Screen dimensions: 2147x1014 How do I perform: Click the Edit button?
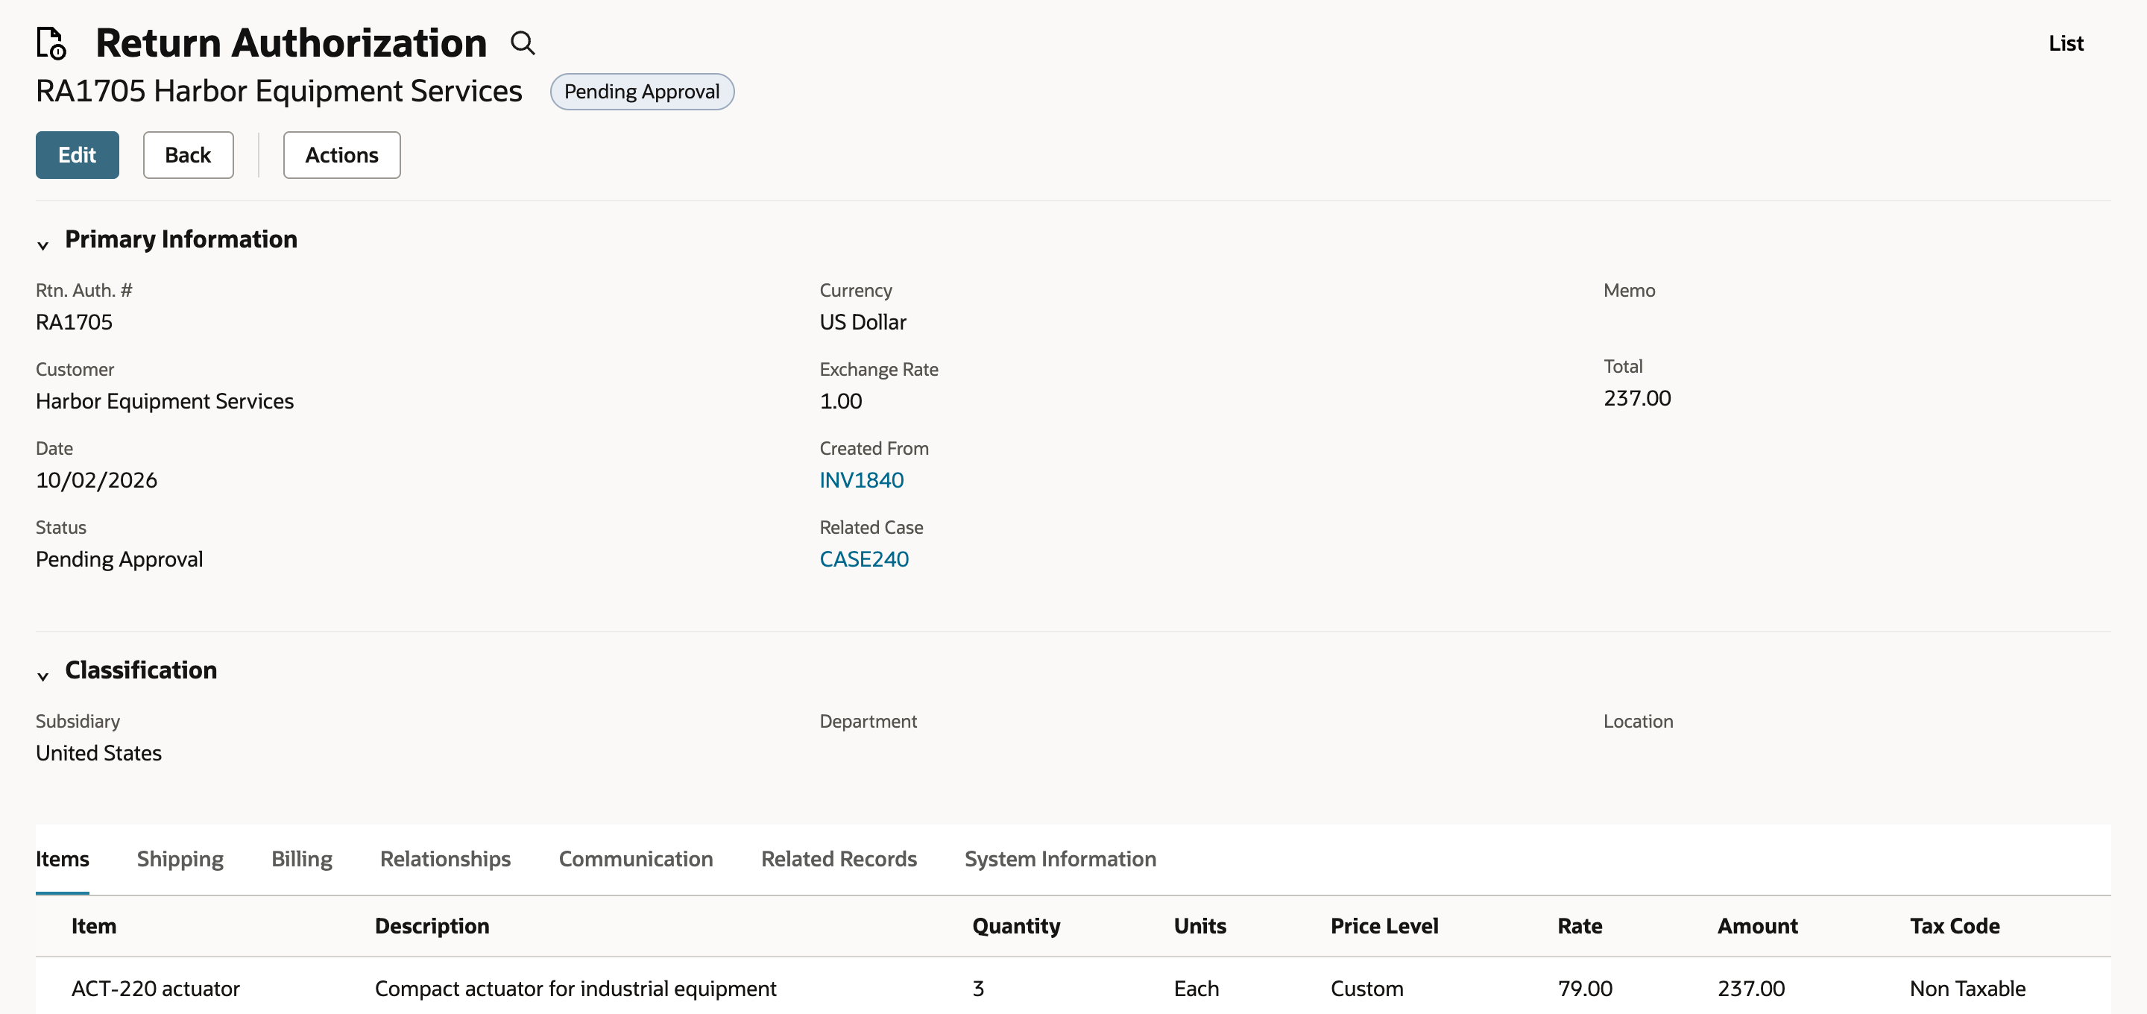(78, 155)
